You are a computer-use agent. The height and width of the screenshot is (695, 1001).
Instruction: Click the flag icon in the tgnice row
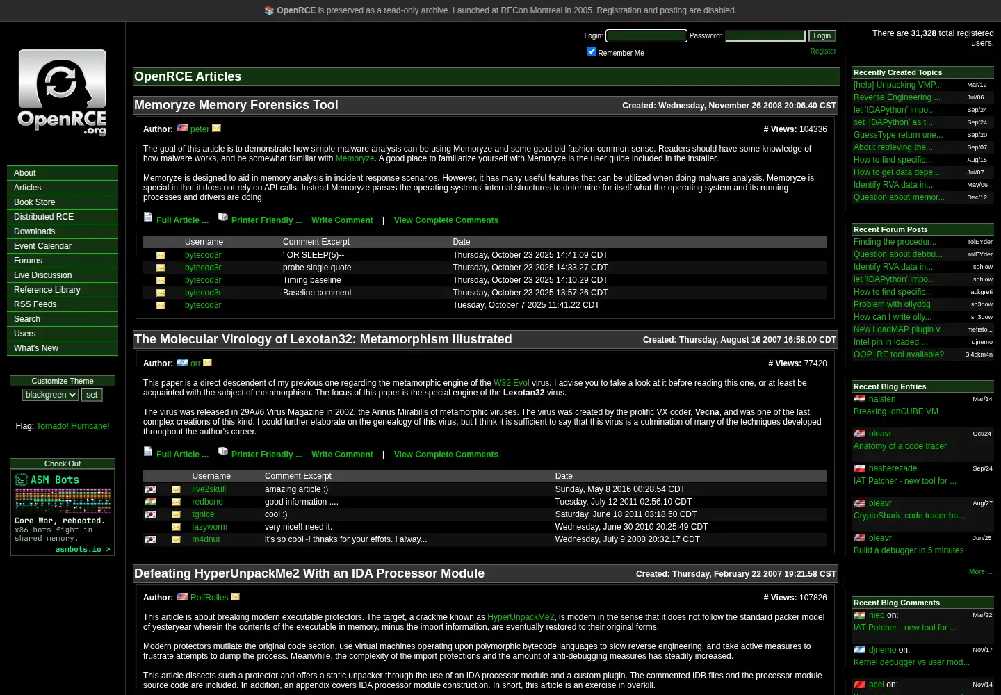pyautogui.click(x=151, y=514)
